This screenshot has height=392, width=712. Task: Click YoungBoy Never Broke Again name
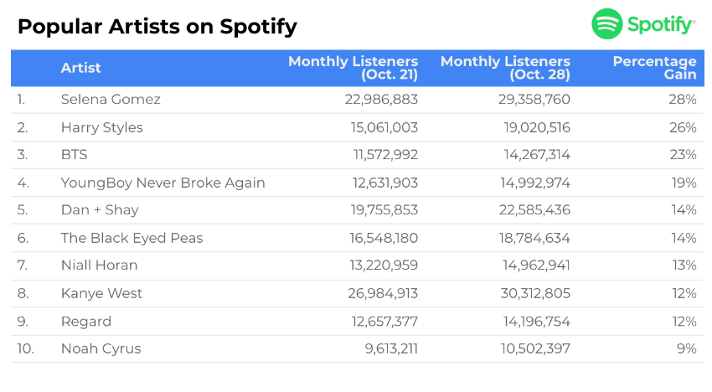tap(163, 183)
